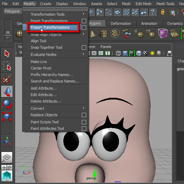The width and height of the screenshot is (184, 184).
Task: Click the Show Manipulator tool icon
Action: (x=7, y=141)
